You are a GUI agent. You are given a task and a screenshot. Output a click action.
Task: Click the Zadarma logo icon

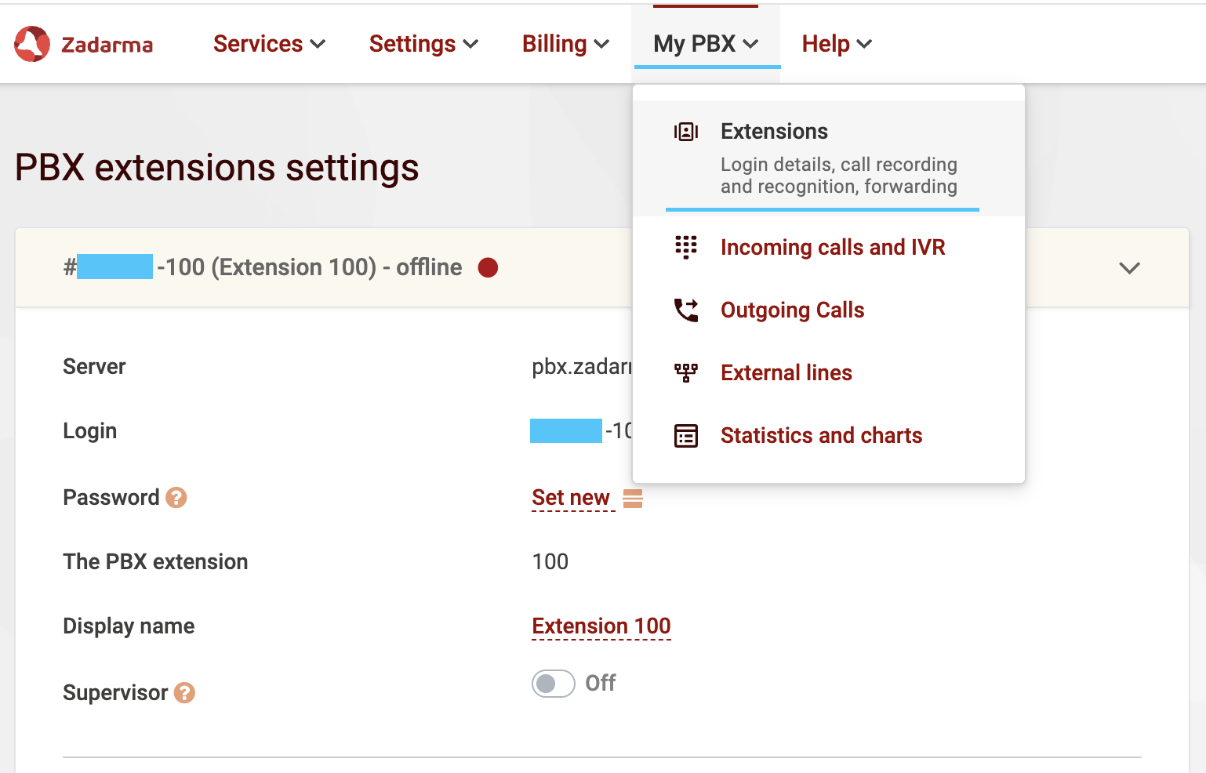[x=32, y=44]
